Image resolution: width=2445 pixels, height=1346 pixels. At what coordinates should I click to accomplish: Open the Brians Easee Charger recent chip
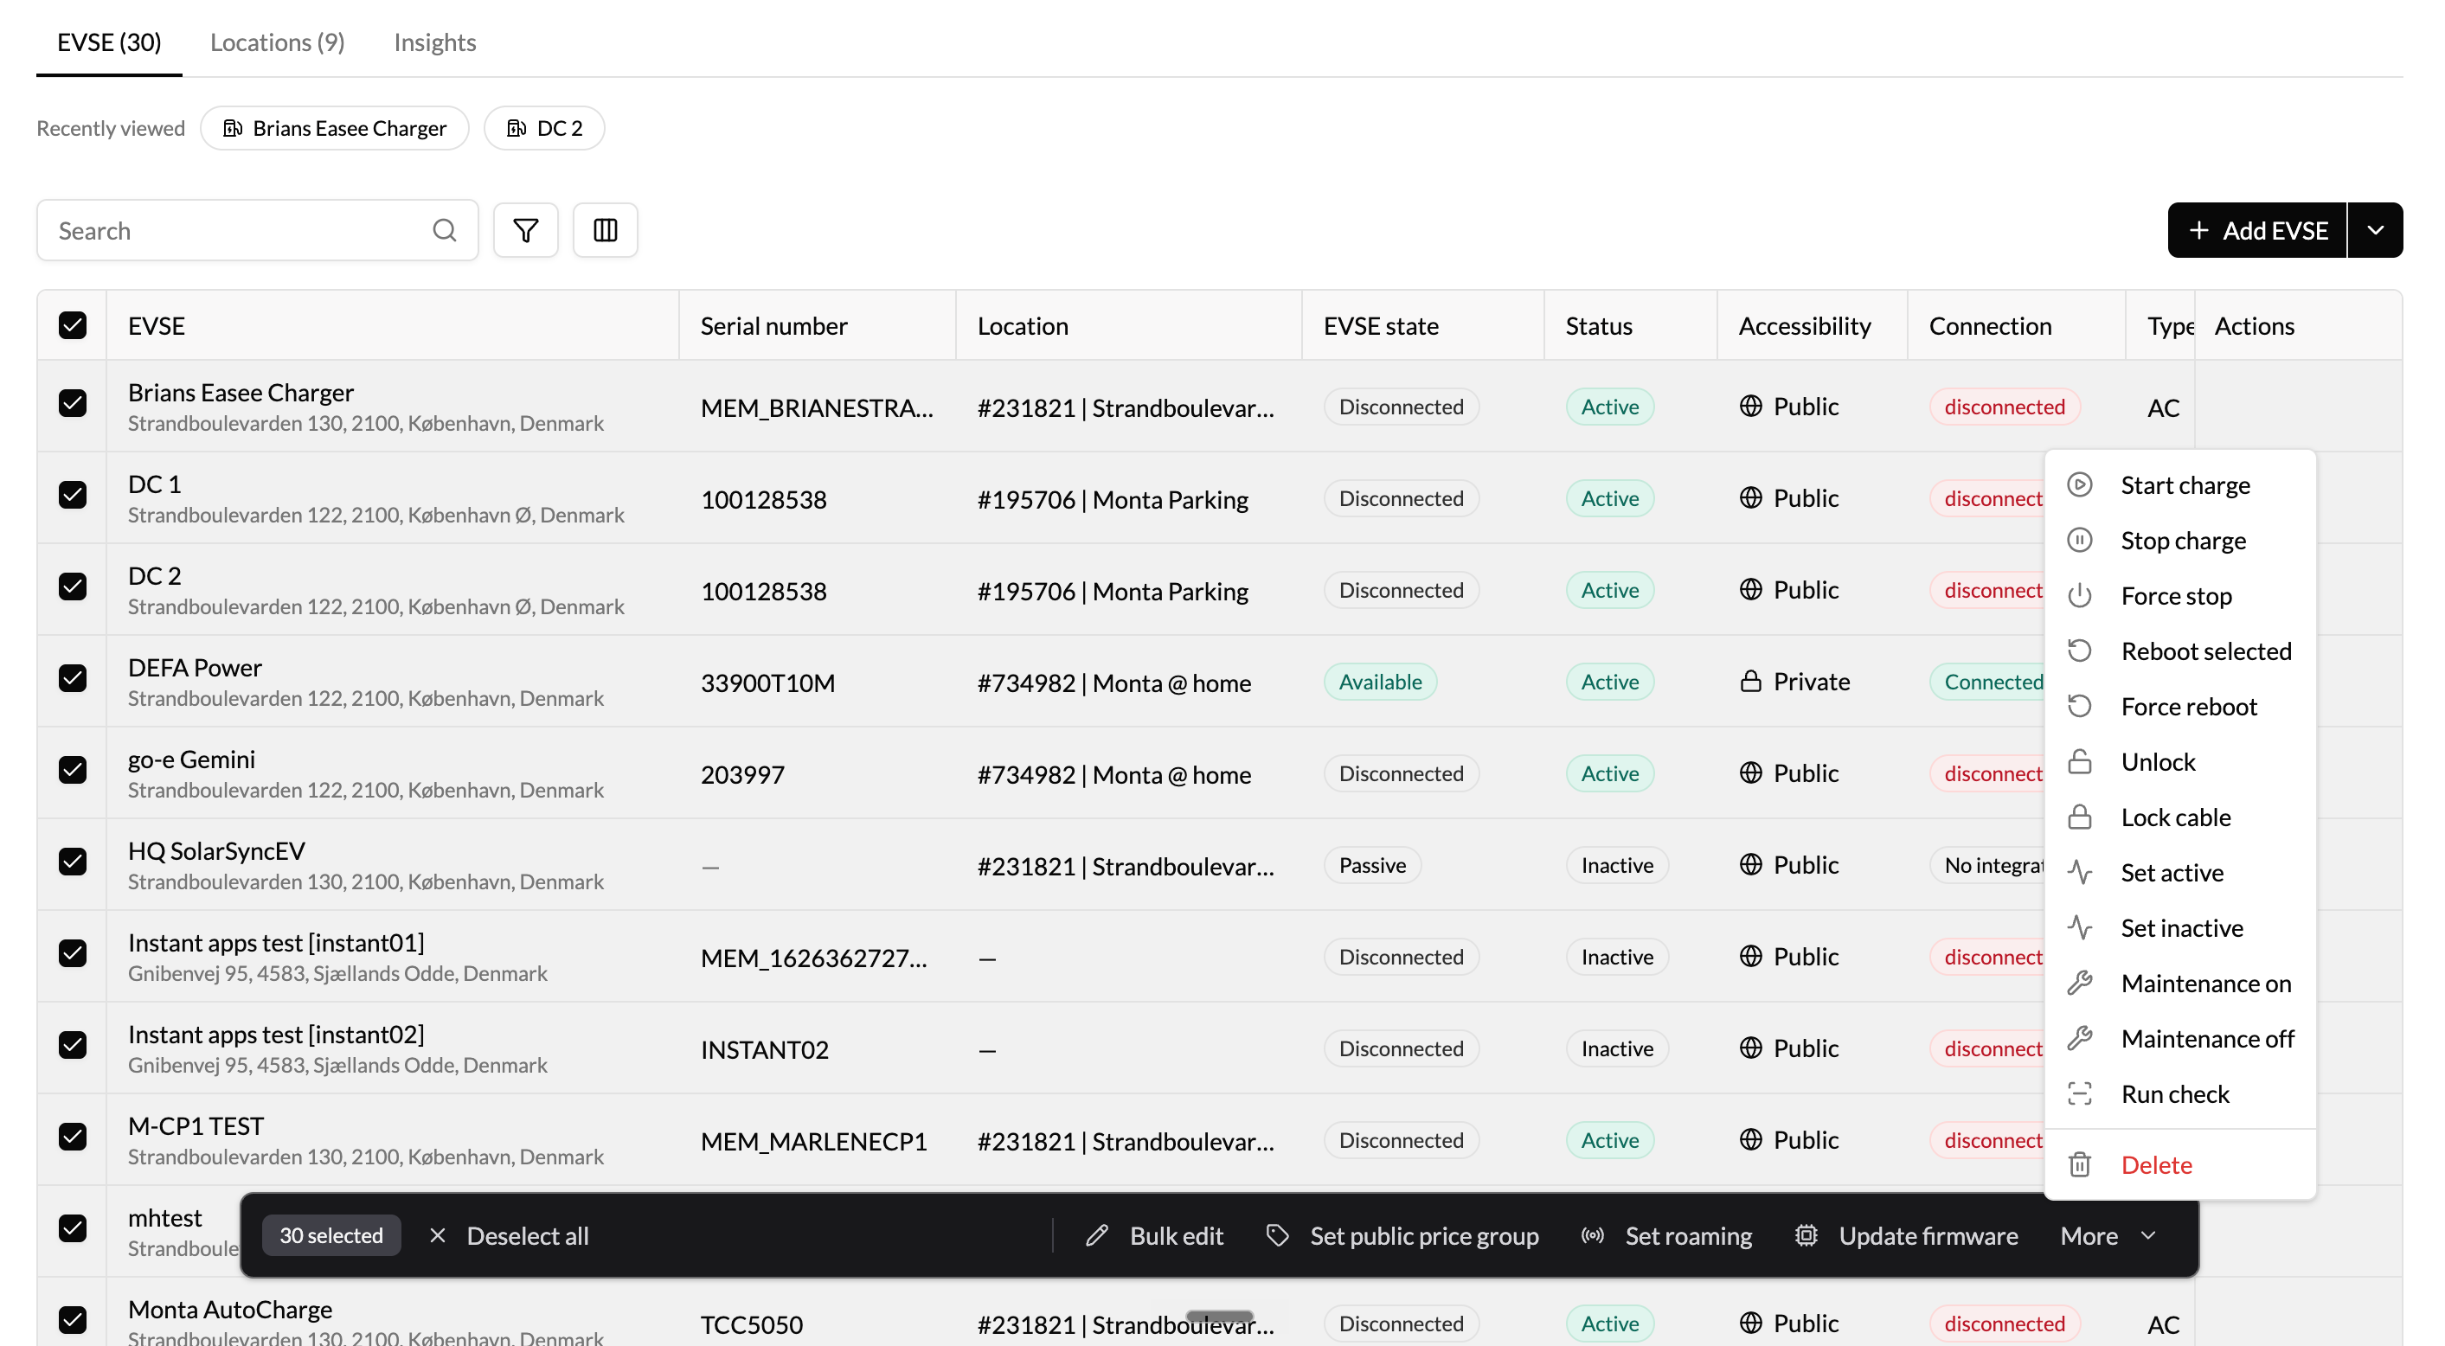pyautogui.click(x=334, y=127)
